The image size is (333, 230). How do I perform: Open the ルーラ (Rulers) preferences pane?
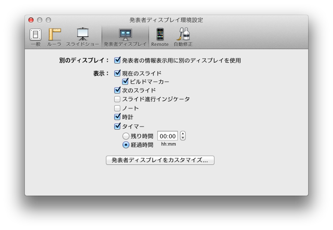[x=54, y=37]
